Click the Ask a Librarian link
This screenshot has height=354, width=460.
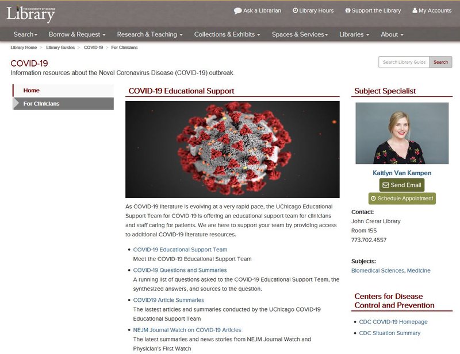pyautogui.click(x=258, y=11)
